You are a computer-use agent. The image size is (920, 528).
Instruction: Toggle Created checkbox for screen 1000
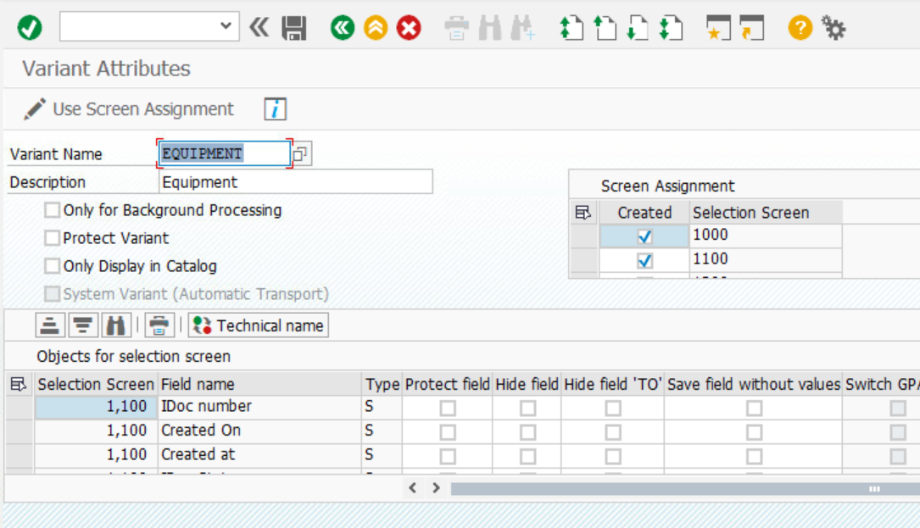(644, 236)
